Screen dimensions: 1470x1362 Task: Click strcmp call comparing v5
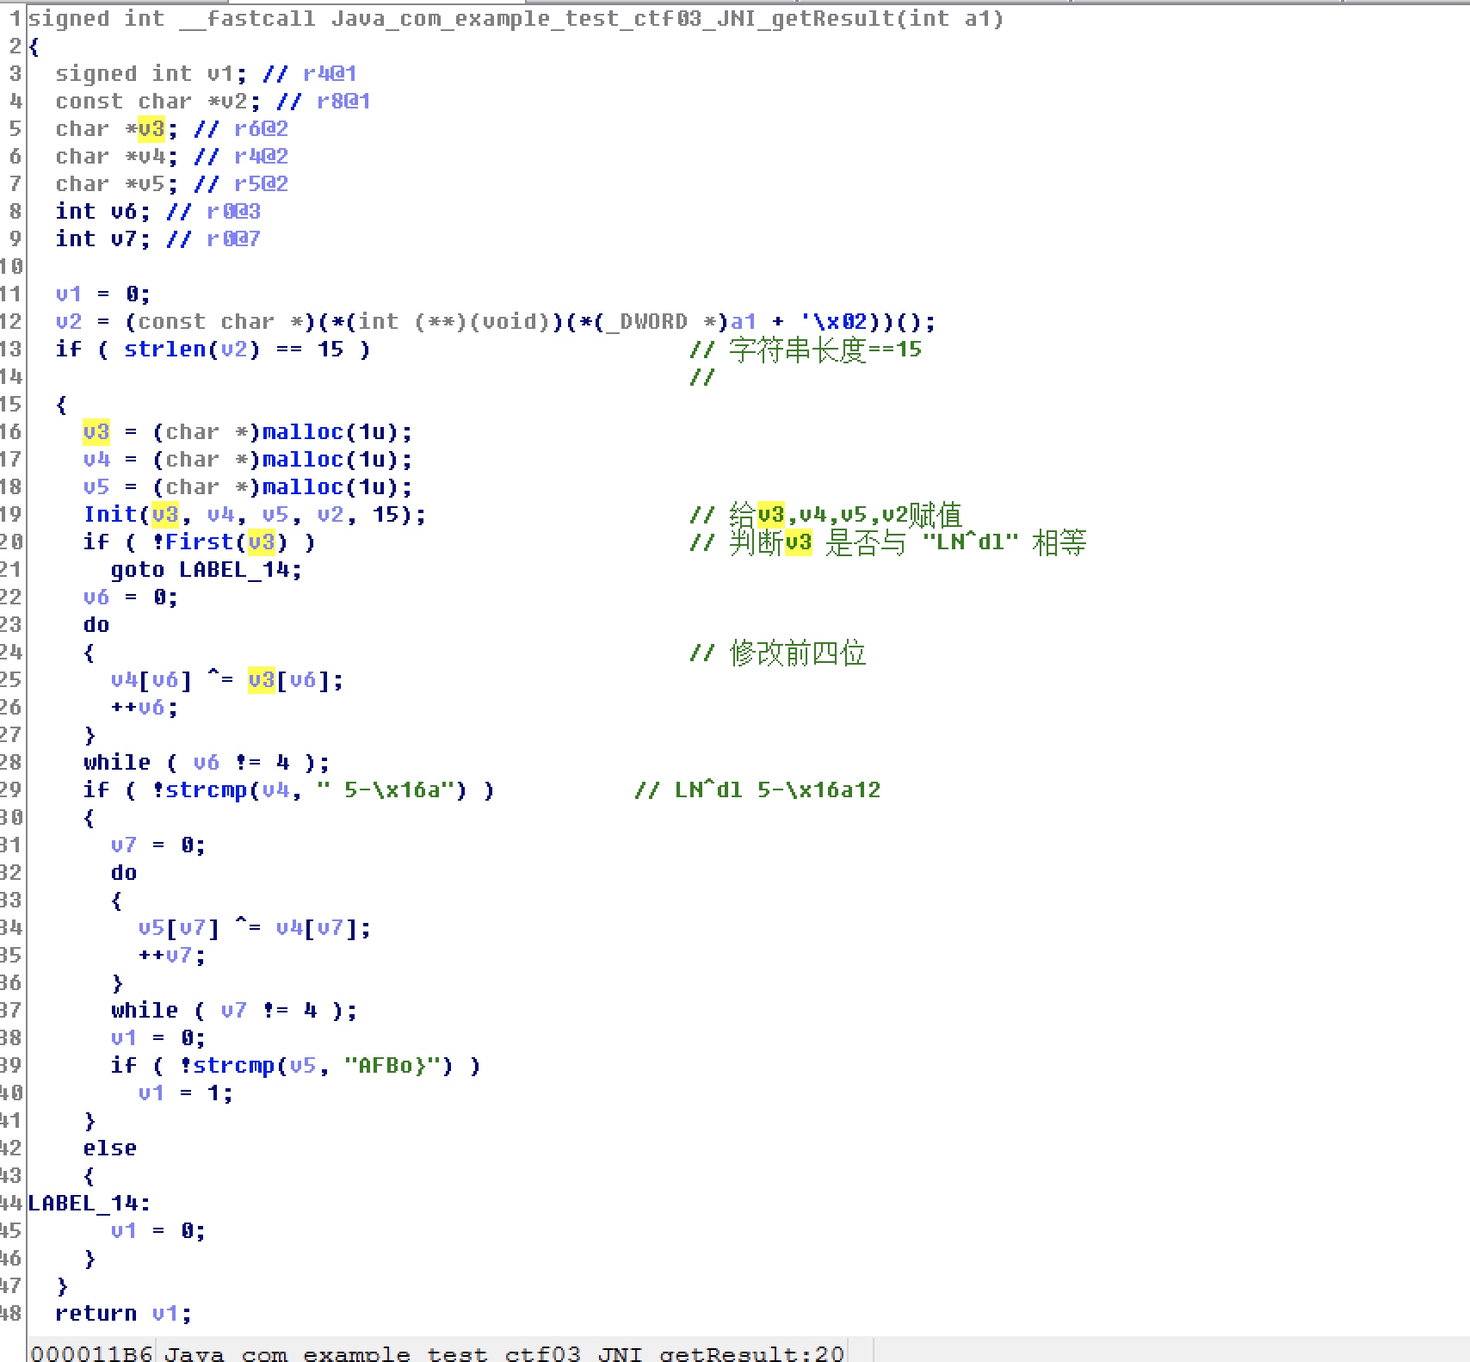pos(233,1066)
